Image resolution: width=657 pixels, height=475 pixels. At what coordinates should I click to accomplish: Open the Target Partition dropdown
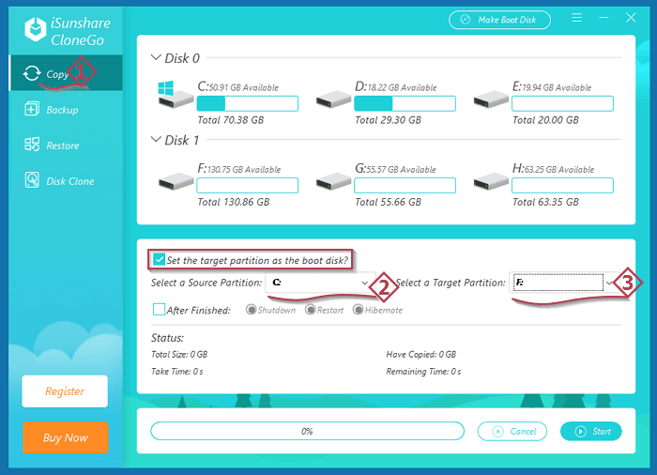click(563, 283)
